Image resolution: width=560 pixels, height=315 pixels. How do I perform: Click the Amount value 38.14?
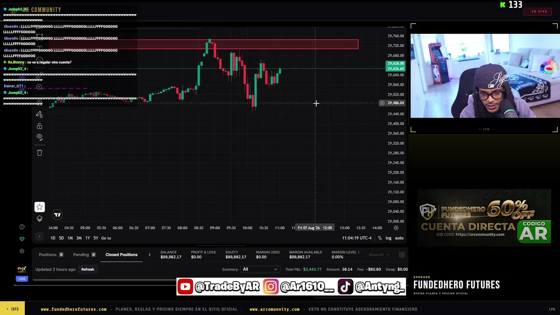pyautogui.click(x=347, y=269)
